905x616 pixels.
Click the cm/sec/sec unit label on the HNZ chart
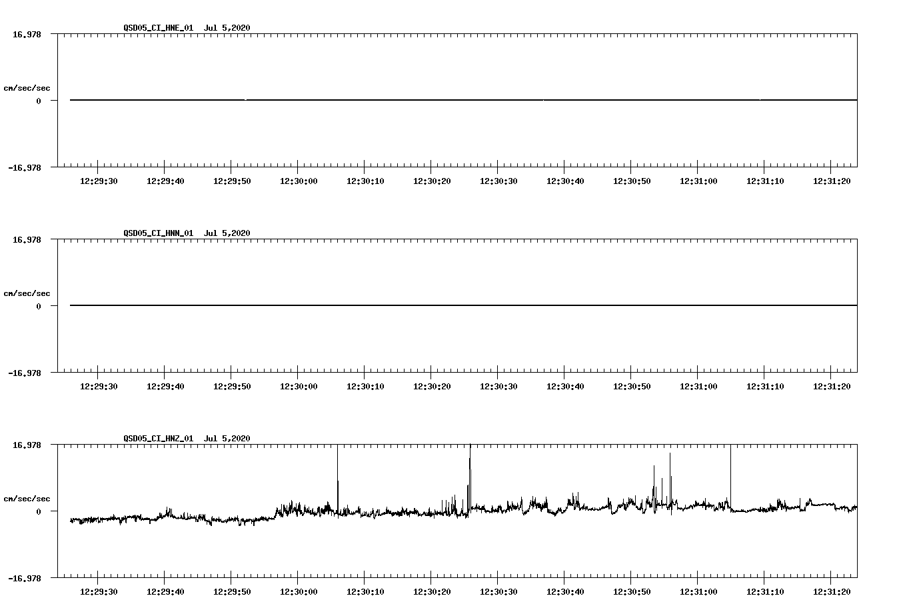(x=27, y=499)
